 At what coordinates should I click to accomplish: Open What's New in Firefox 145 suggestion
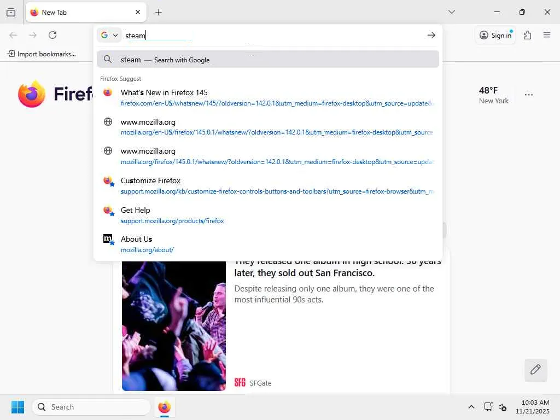pos(268,97)
